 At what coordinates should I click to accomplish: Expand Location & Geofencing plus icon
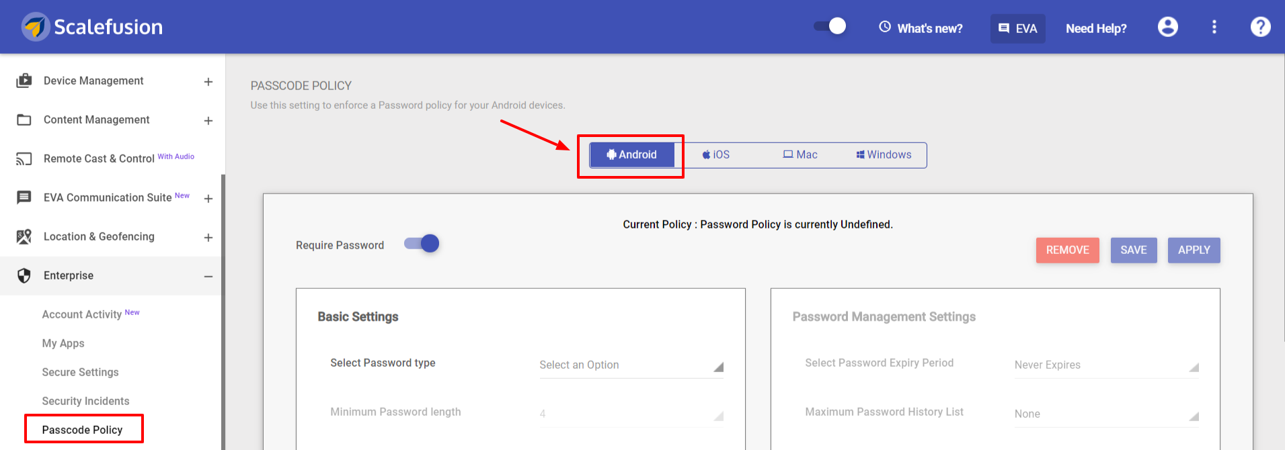tap(208, 238)
